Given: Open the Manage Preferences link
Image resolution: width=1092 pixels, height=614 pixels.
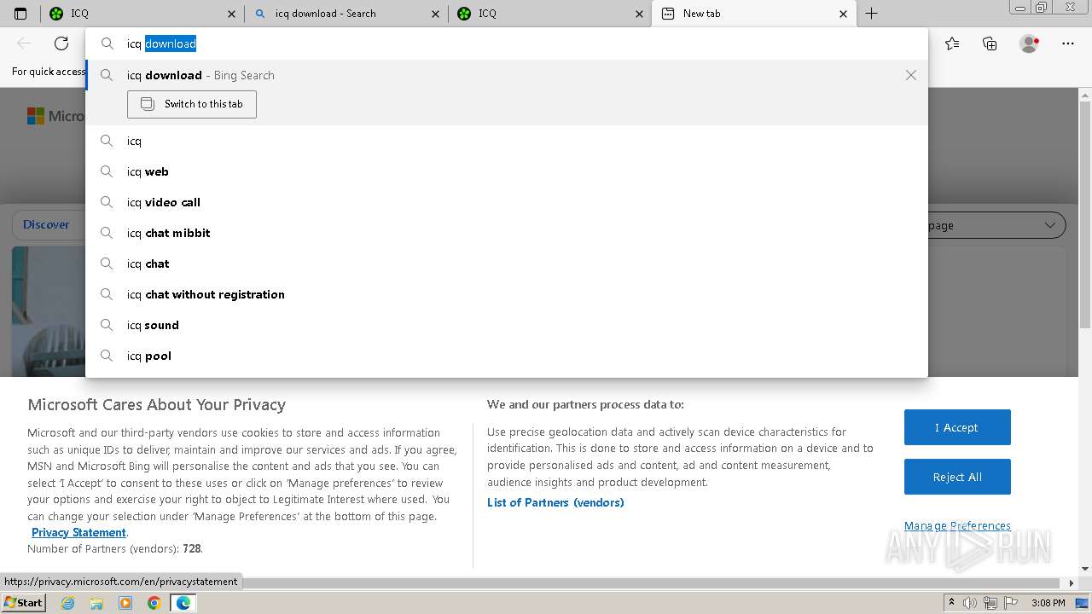Looking at the screenshot, I should pos(957,525).
